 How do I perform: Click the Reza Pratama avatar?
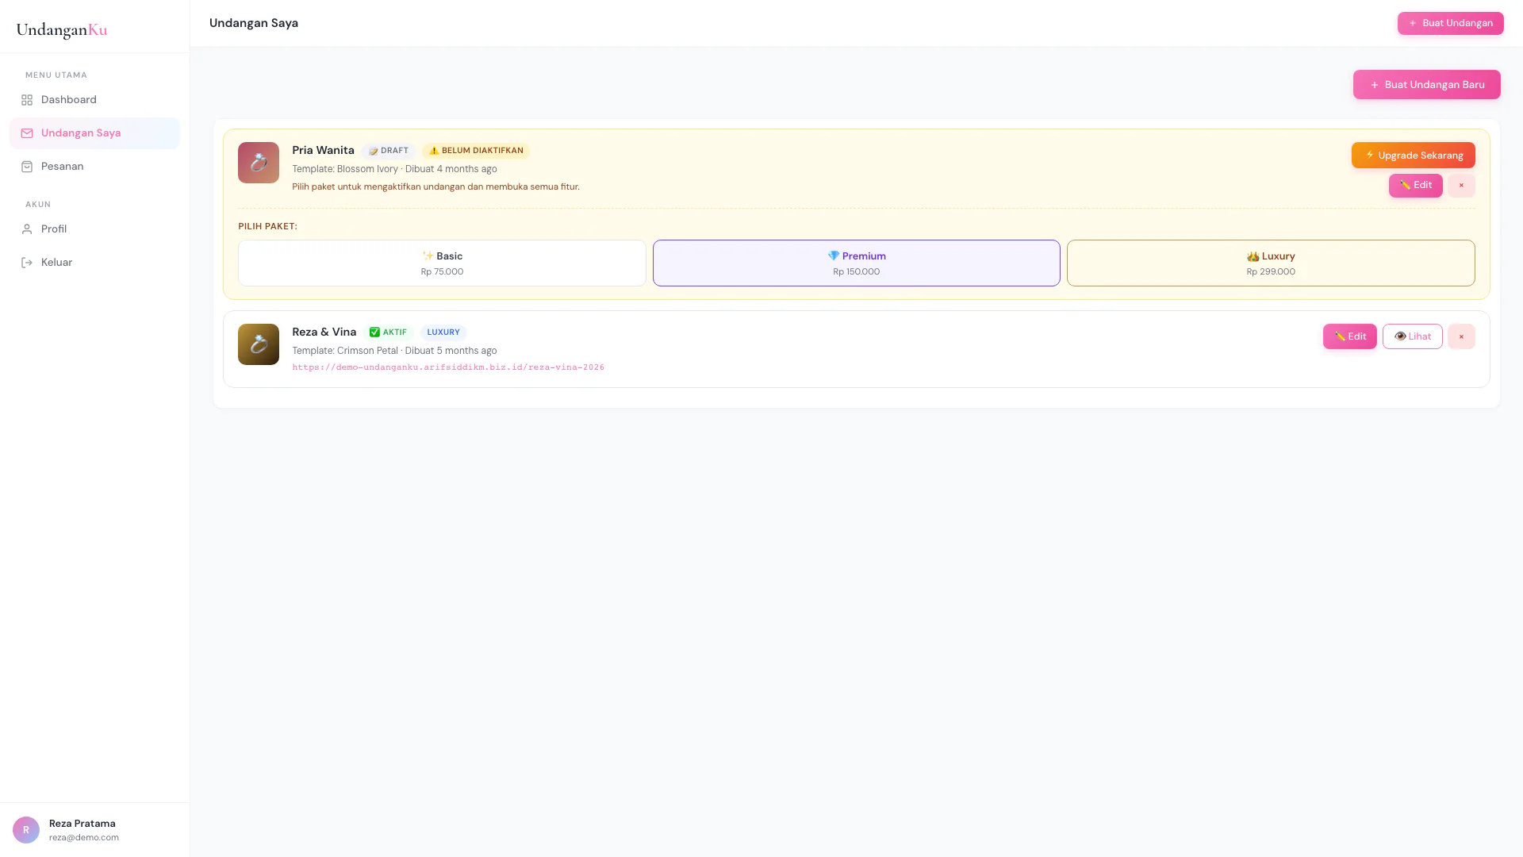click(x=26, y=830)
